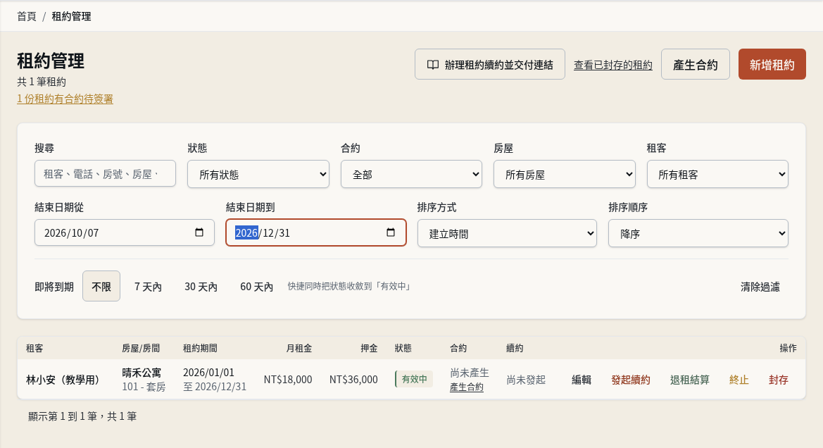Click 終止 for 林小安 lease
This screenshot has width=823, height=448.
pos(739,380)
